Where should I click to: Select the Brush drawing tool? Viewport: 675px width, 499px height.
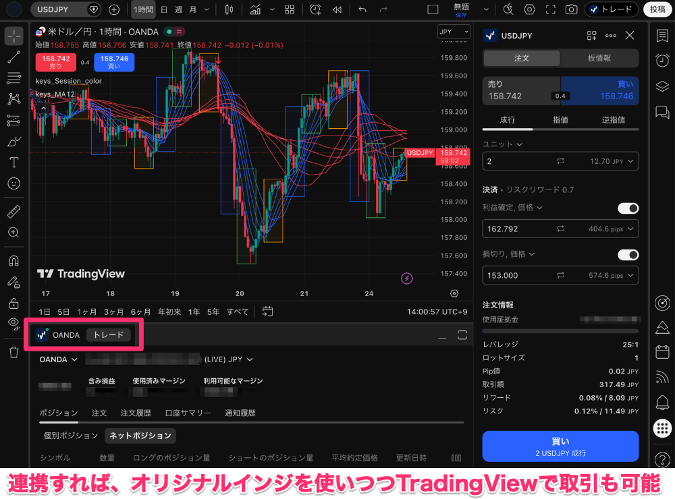tap(14, 140)
